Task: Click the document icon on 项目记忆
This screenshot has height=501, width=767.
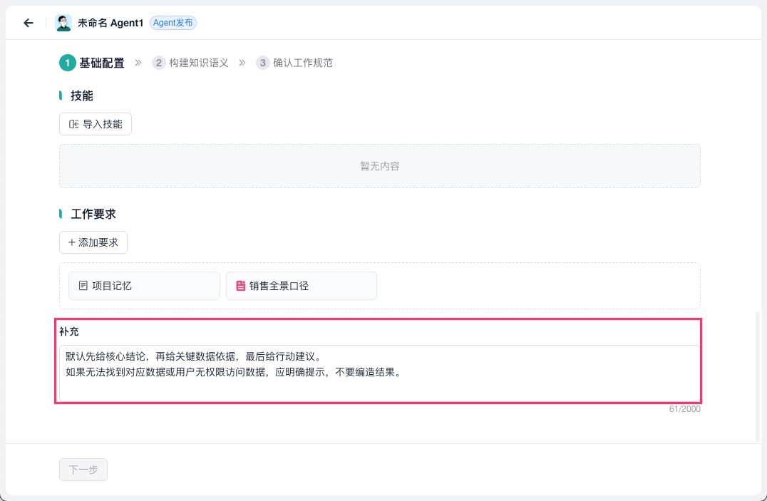Action: tap(83, 286)
